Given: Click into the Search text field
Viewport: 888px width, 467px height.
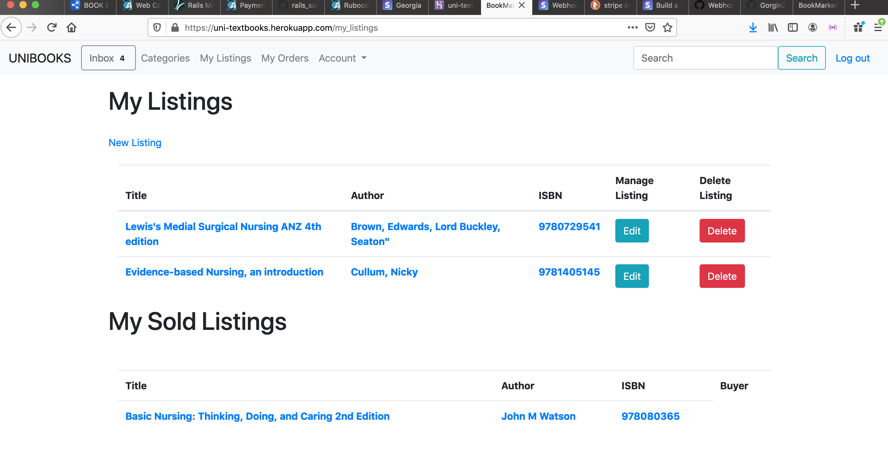Looking at the screenshot, I should point(705,58).
